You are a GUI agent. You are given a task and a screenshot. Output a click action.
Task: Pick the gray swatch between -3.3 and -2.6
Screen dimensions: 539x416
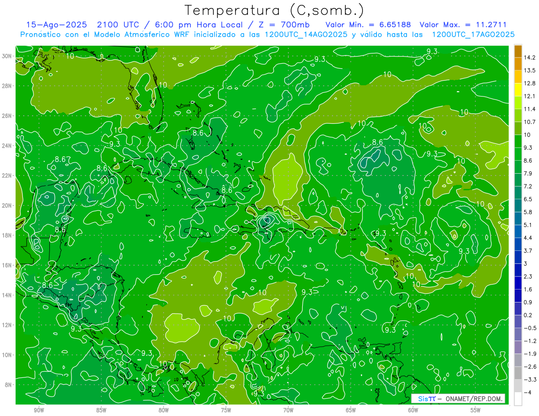[x=518, y=373]
